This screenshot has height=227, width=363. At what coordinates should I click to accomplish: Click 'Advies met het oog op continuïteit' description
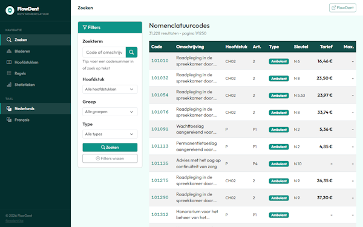pos(198,163)
